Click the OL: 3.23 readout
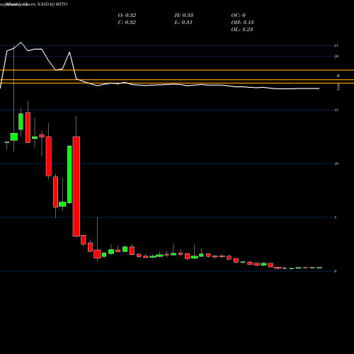The width and height of the screenshot is (354, 354). click(x=242, y=29)
